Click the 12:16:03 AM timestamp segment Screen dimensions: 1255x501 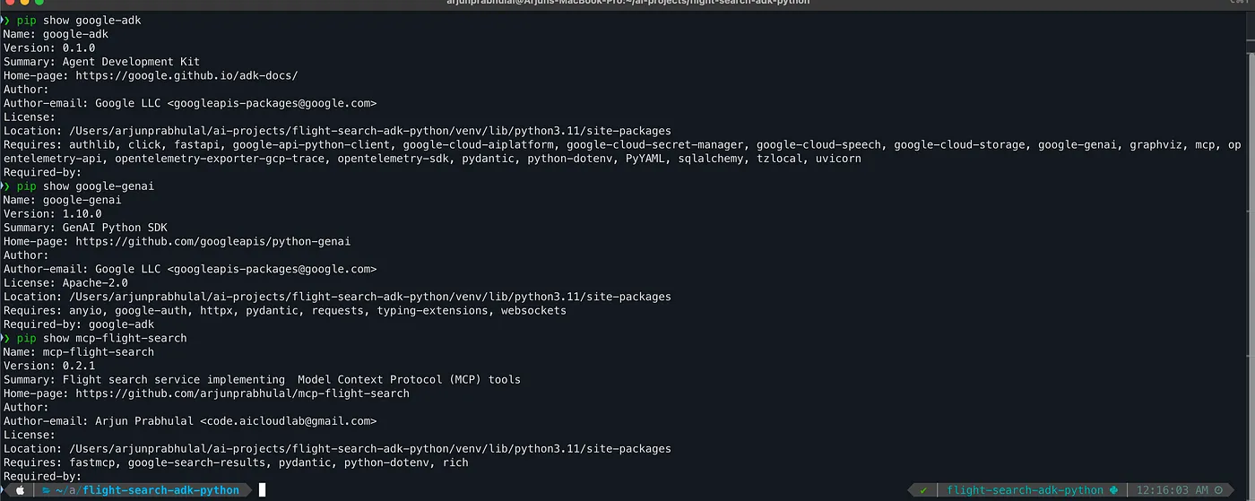click(1173, 490)
